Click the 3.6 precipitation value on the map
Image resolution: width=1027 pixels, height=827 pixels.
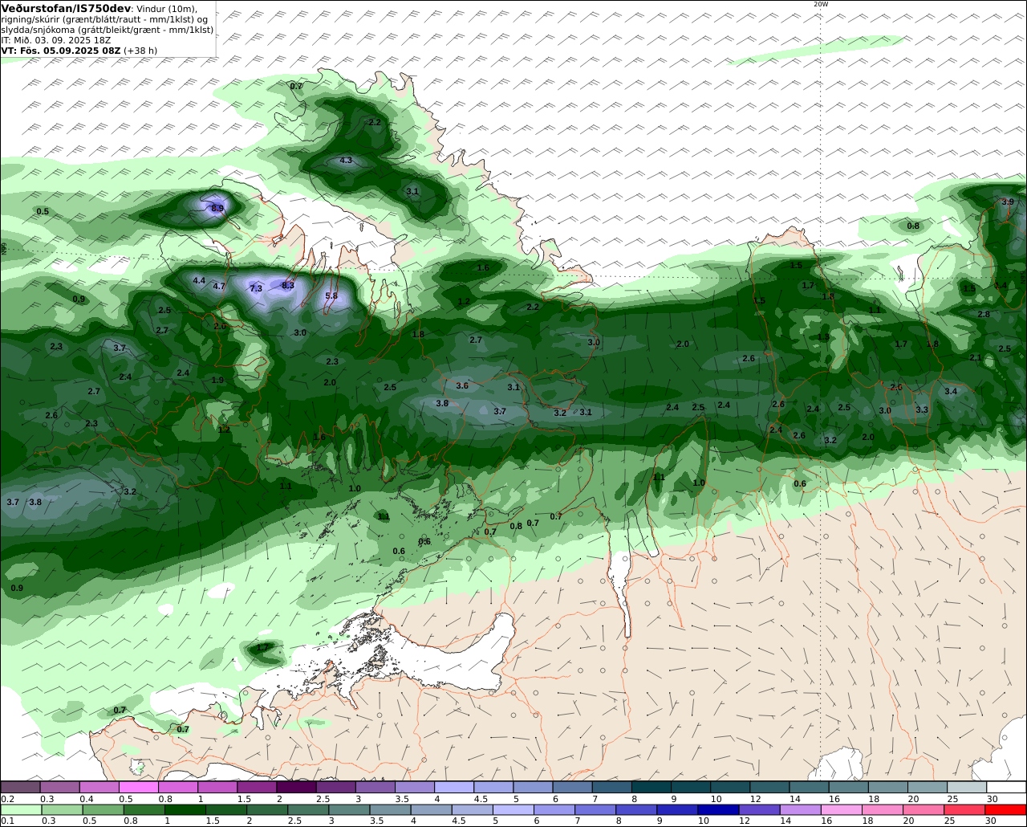coord(462,386)
